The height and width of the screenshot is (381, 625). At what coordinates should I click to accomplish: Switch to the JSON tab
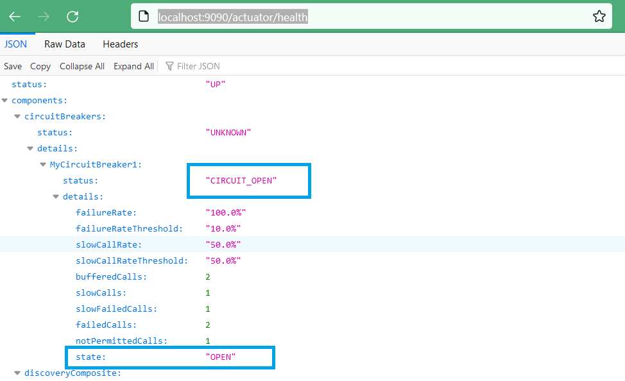[15, 44]
